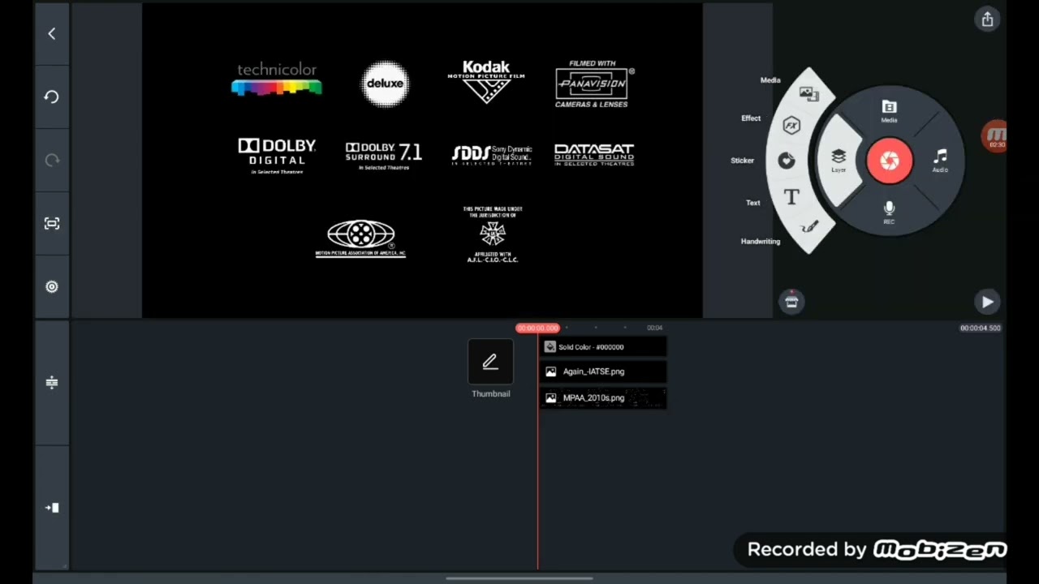Play the project preview

987,302
